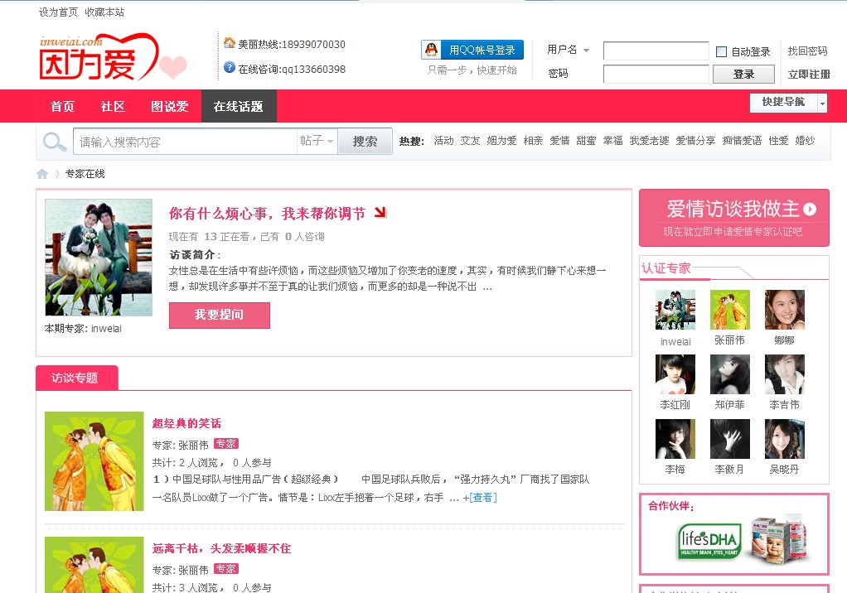Click the breadcrumb home icon
This screenshot has height=593, width=847.
tap(42, 174)
